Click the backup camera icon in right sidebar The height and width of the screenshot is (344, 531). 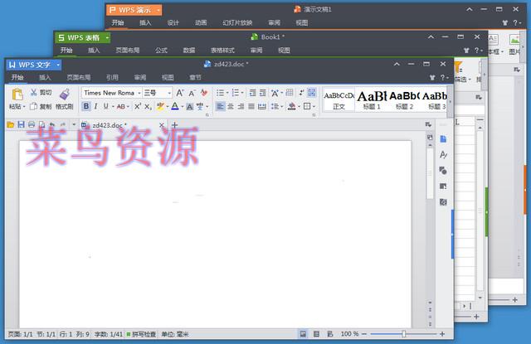pyautogui.click(x=443, y=202)
